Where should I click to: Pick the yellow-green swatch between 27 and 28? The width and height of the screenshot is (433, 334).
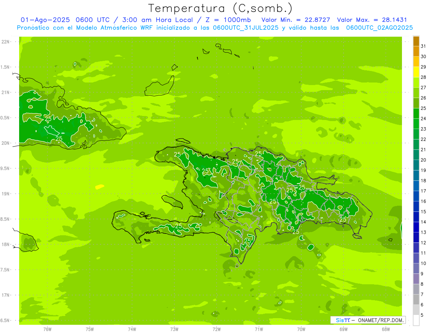[416, 83]
